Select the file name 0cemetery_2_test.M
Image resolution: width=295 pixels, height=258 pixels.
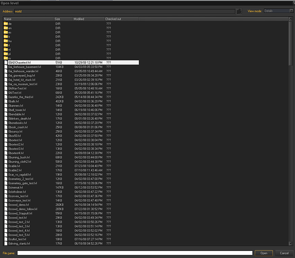(21, 179)
